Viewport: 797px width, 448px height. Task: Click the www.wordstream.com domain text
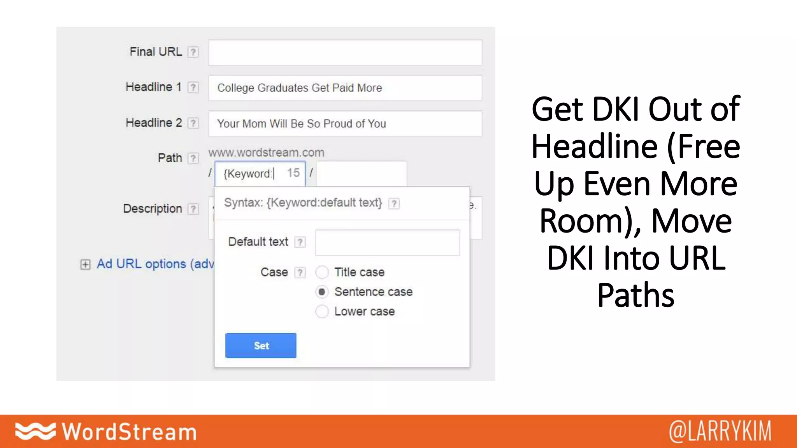[x=266, y=152]
